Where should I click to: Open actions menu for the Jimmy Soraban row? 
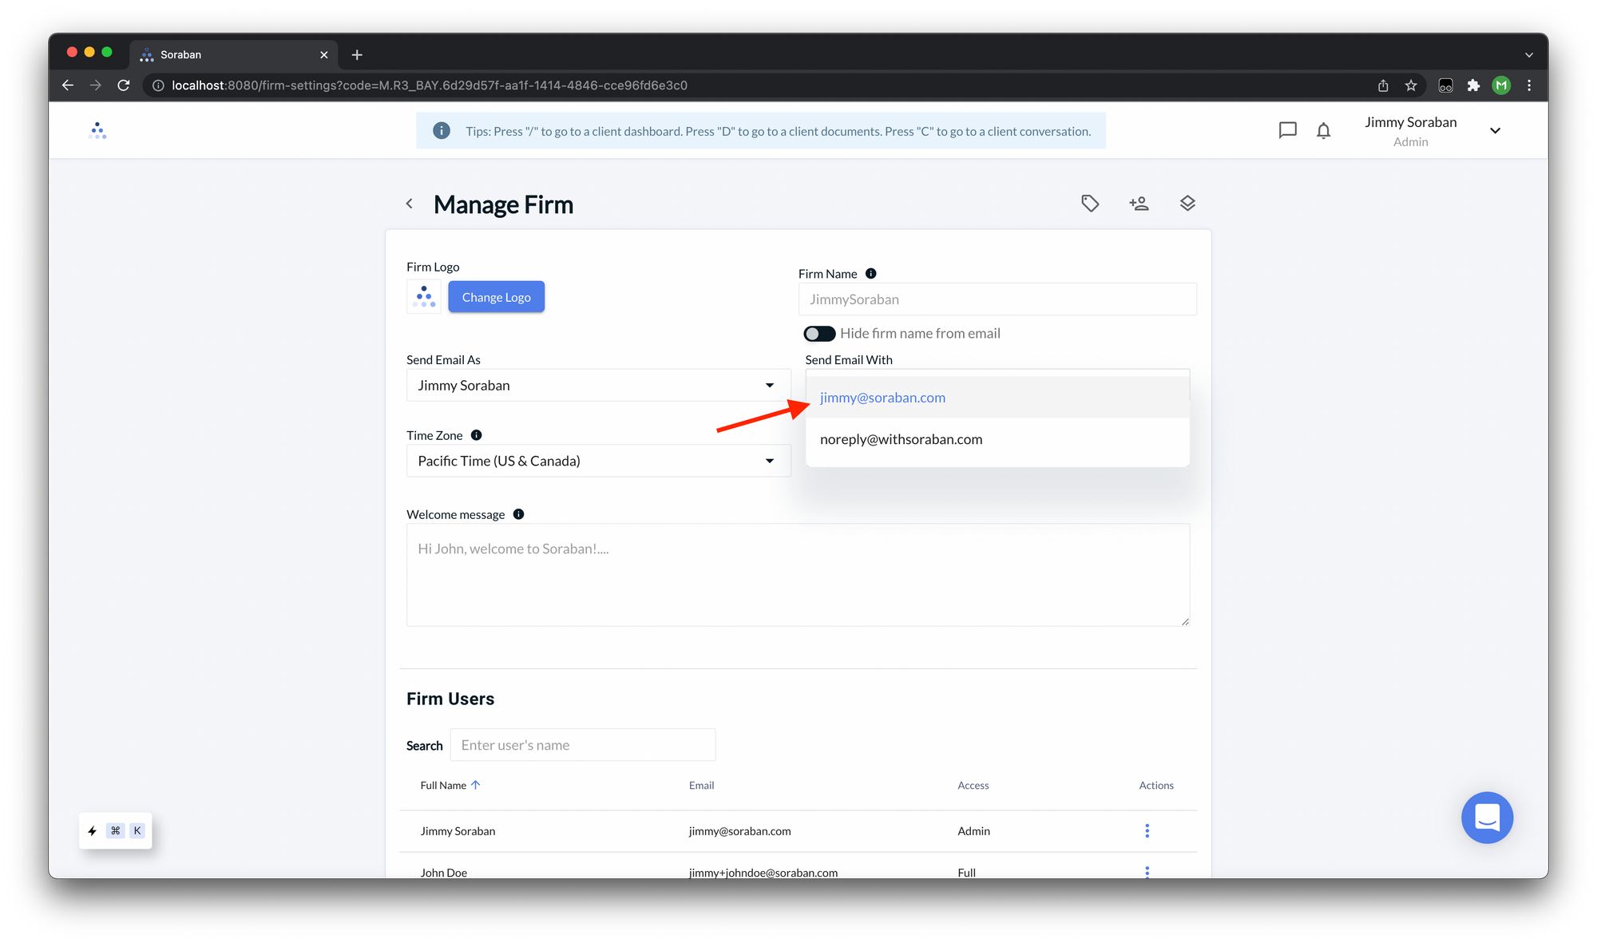1147,831
